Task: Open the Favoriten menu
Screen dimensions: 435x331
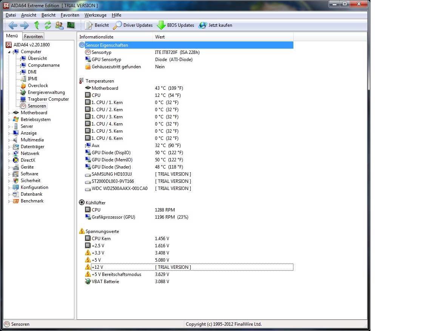Action: point(70,15)
